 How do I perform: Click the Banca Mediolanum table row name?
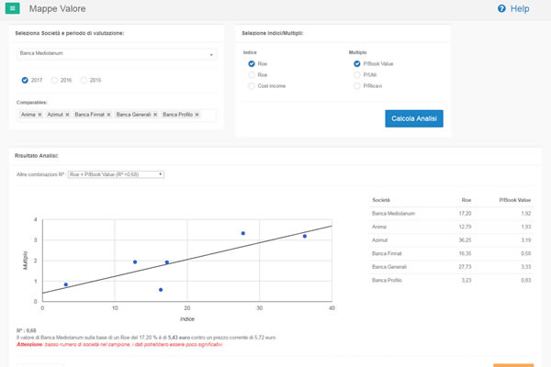pos(393,214)
